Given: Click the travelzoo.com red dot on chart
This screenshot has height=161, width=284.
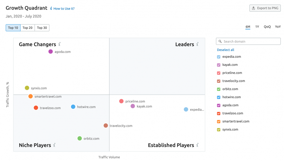Looking at the screenshot, I should [x=36, y=108].
